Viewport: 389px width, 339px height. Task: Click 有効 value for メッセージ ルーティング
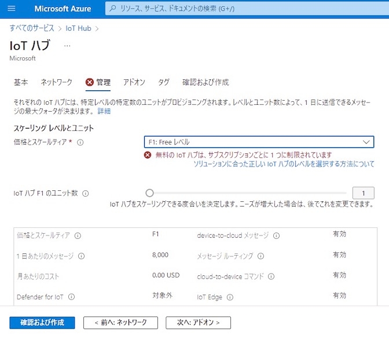pyautogui.click(x=339, y=255)
